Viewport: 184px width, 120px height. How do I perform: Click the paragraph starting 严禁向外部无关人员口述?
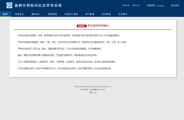tap(60, 49)
